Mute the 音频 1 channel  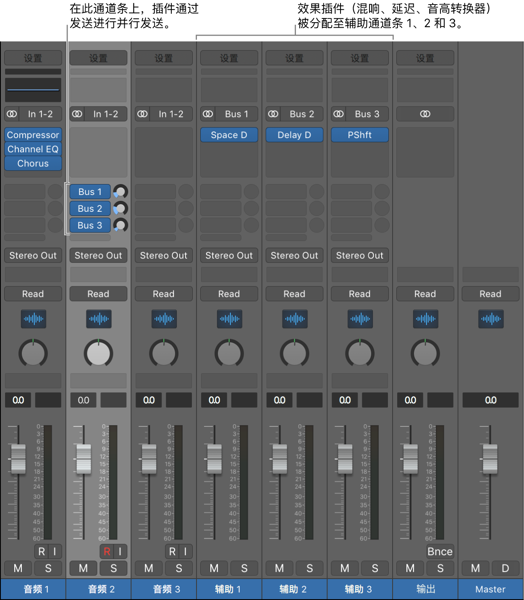pyautogui.click(x=18, y=568)
